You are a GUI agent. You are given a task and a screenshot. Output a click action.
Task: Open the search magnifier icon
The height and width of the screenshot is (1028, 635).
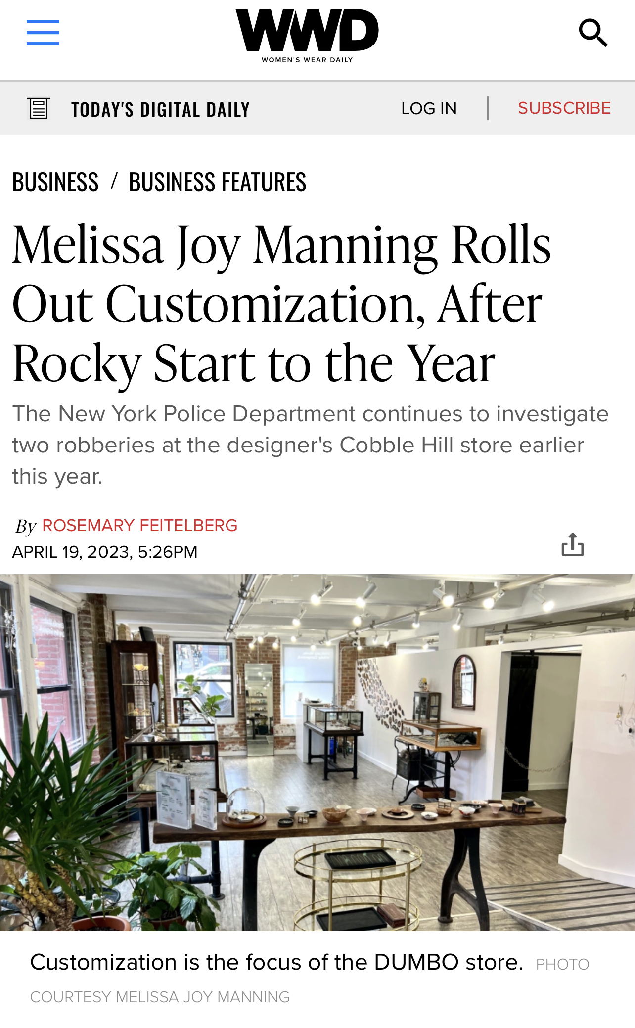coord(593,33)
